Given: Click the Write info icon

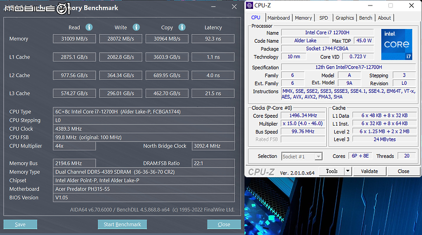Looking at the screenshot, I should [x=136, y=27].
